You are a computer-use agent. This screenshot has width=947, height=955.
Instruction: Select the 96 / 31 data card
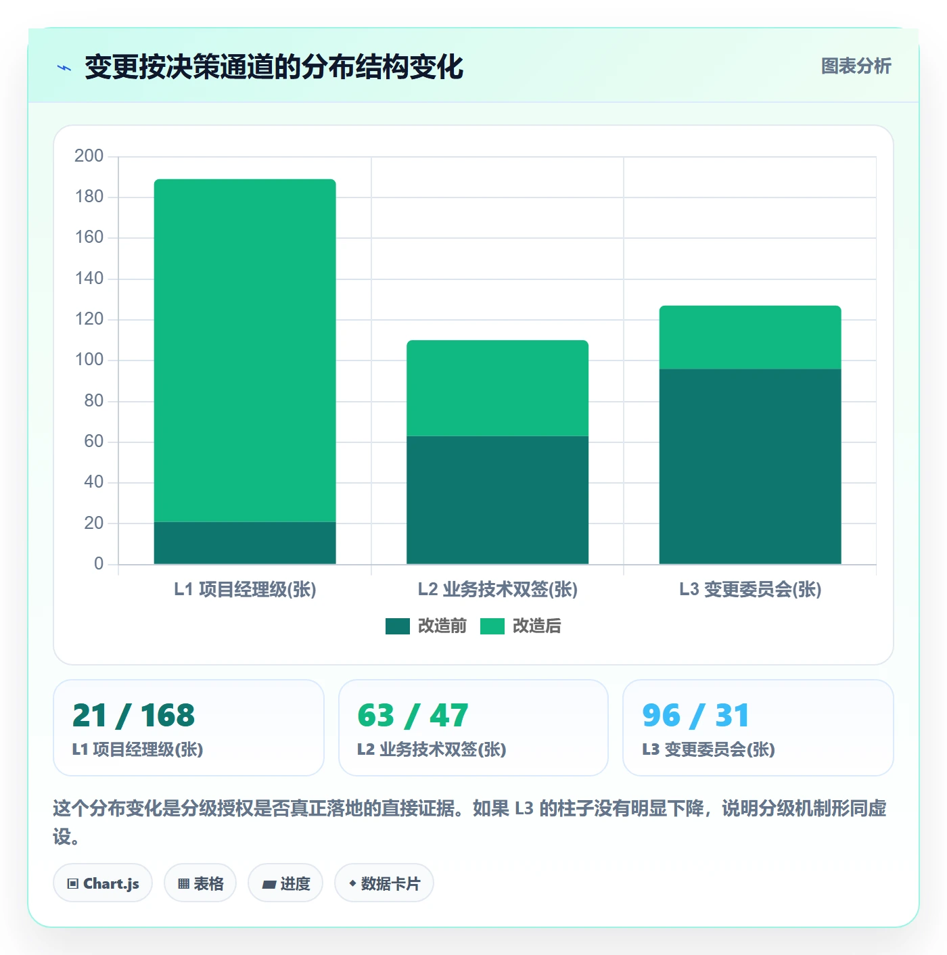click(x=758, y=728)
